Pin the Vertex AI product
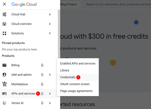Viewport: 151px width, 109px height. [42, 103]
